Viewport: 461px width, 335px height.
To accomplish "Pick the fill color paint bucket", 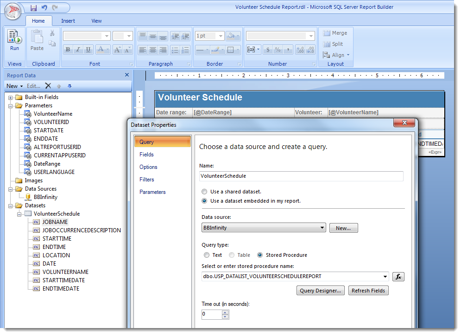I will coord(231,36).
